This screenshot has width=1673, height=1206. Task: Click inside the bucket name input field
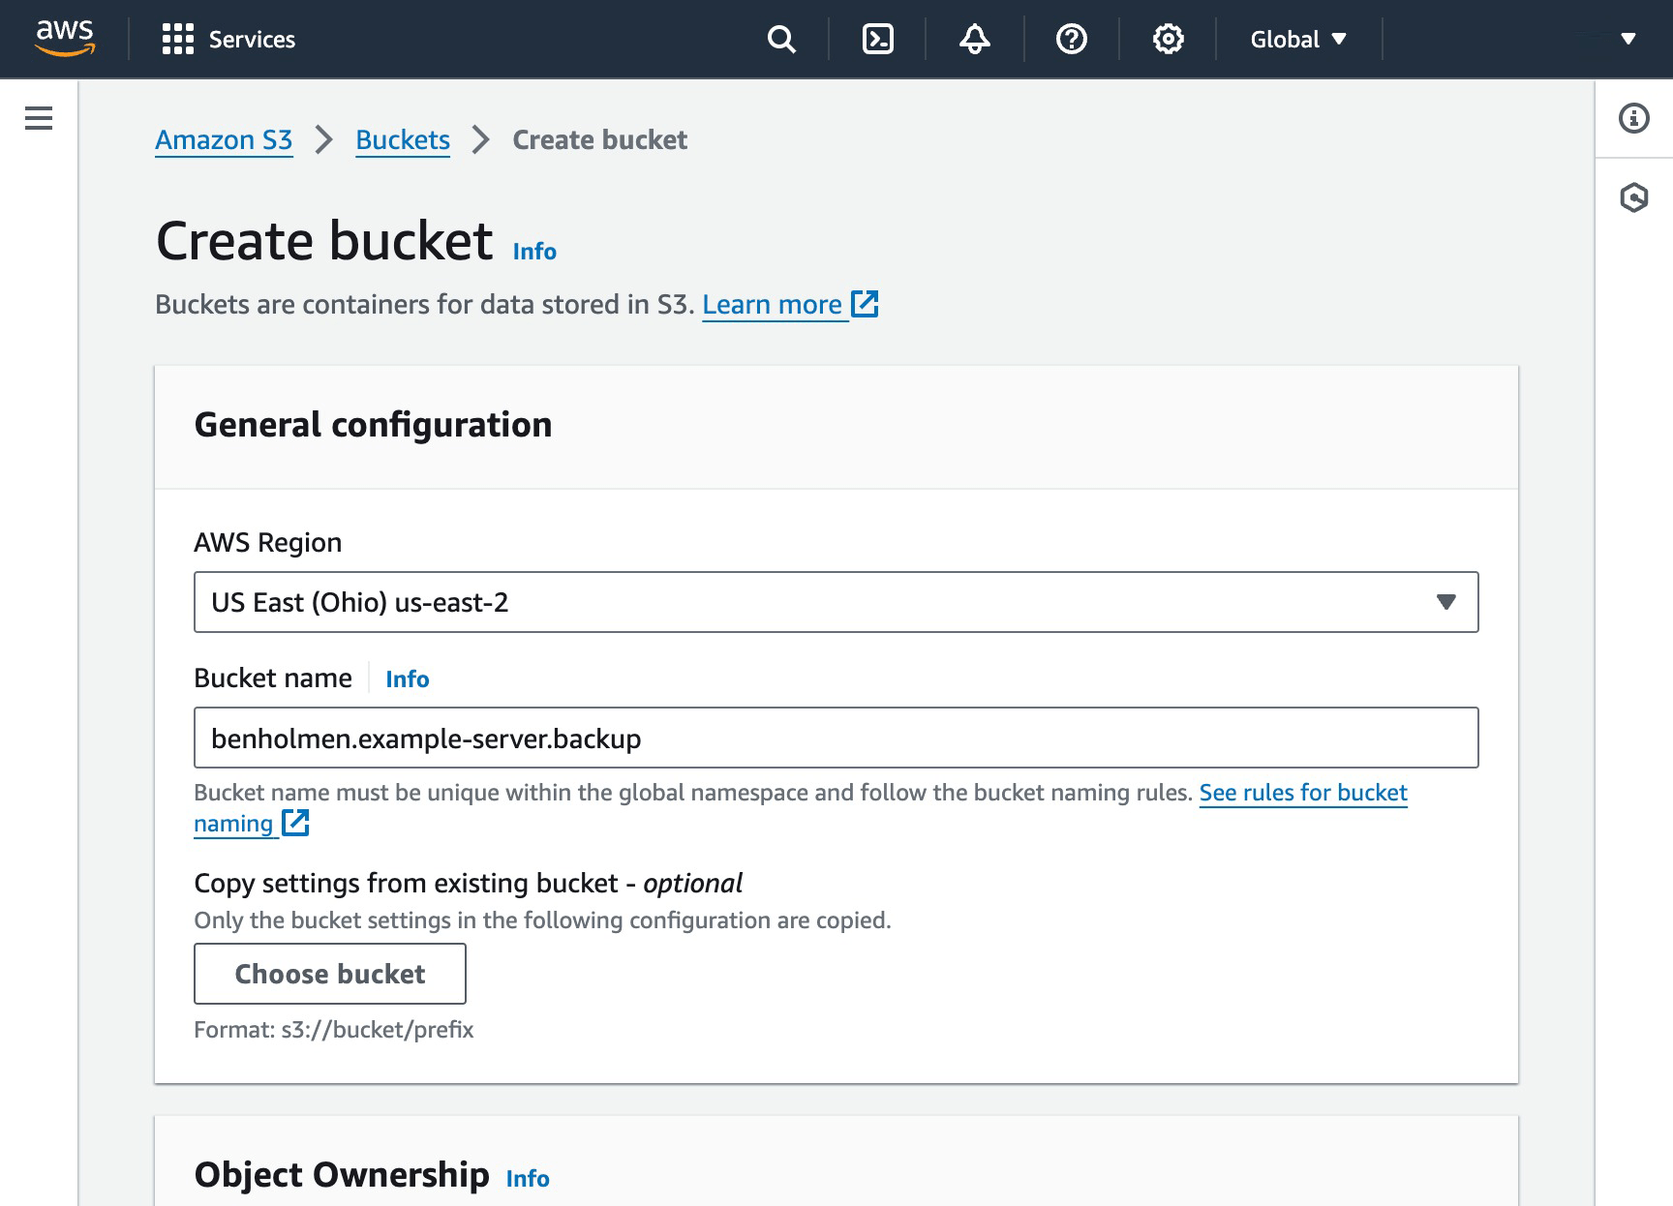[833, 738]
